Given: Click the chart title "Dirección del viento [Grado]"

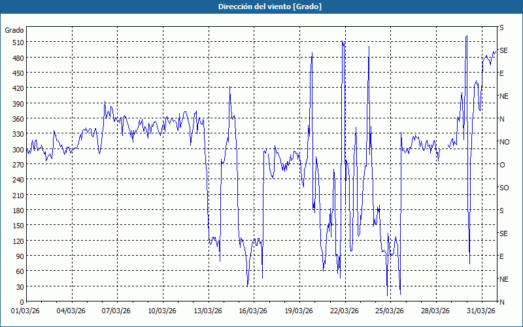Looking at the screenshot, I should point(261,7).
